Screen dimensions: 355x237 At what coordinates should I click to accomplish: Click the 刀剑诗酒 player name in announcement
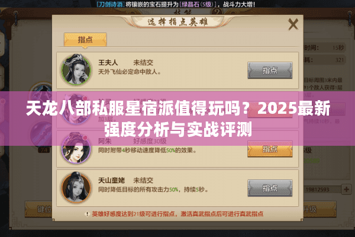(x=110, y=4)
